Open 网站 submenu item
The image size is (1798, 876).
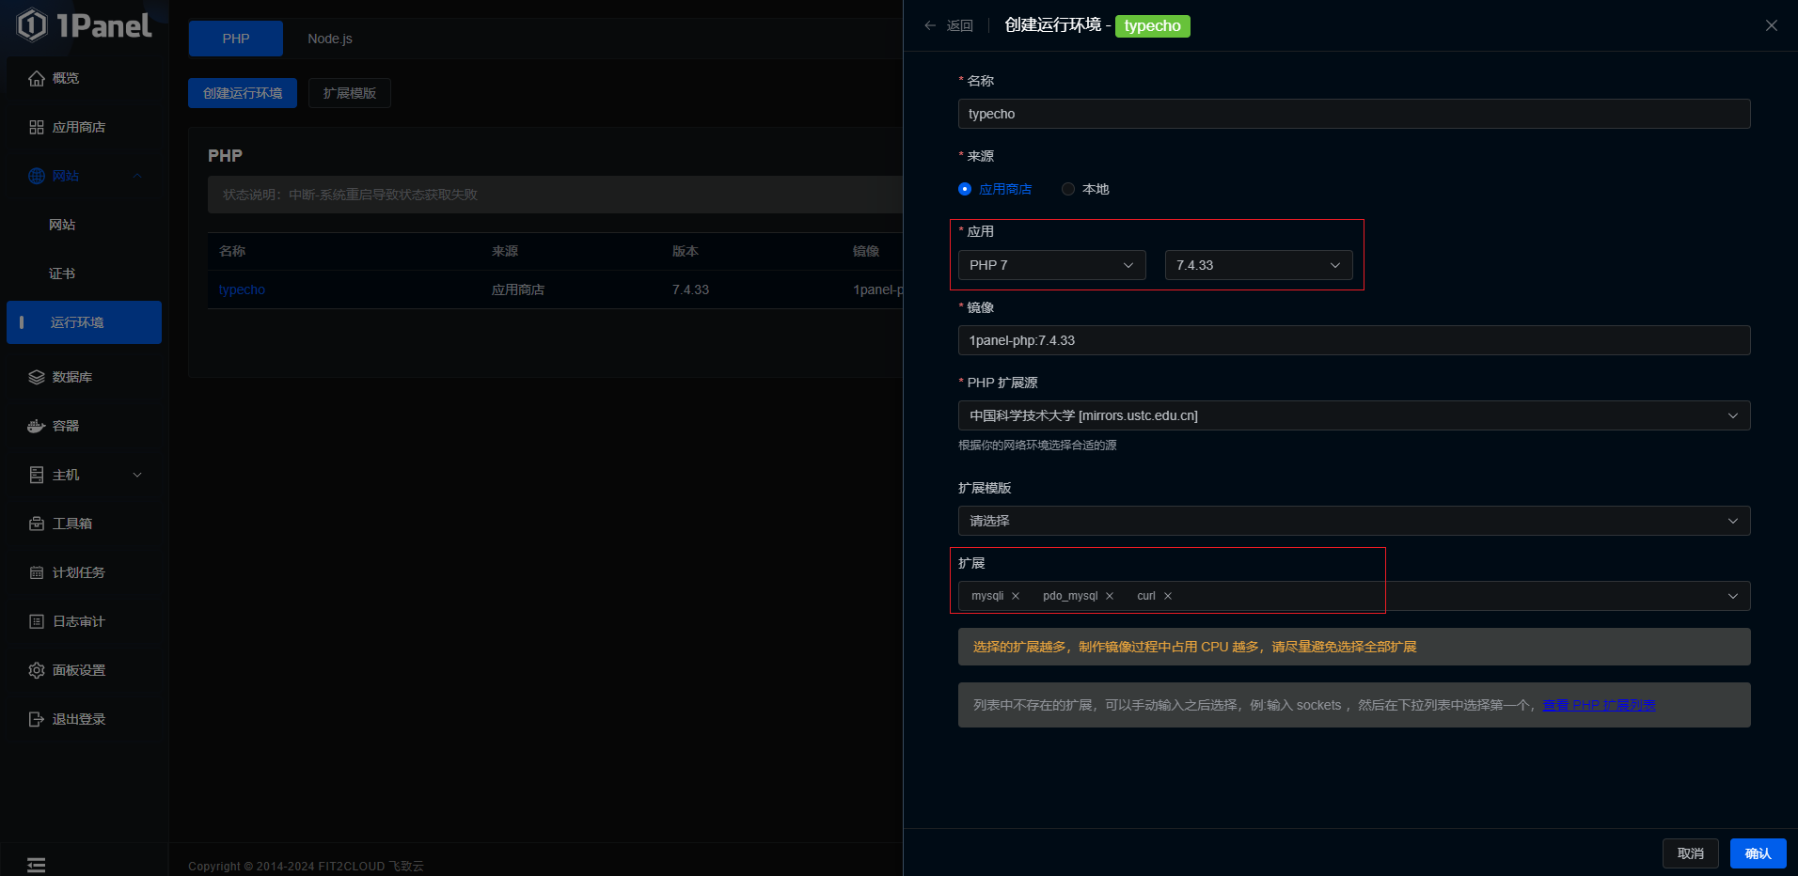pyautogui.click(x=62, y=225)
